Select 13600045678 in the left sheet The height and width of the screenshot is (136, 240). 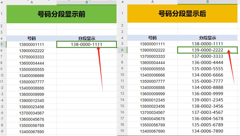pos(32,119)
